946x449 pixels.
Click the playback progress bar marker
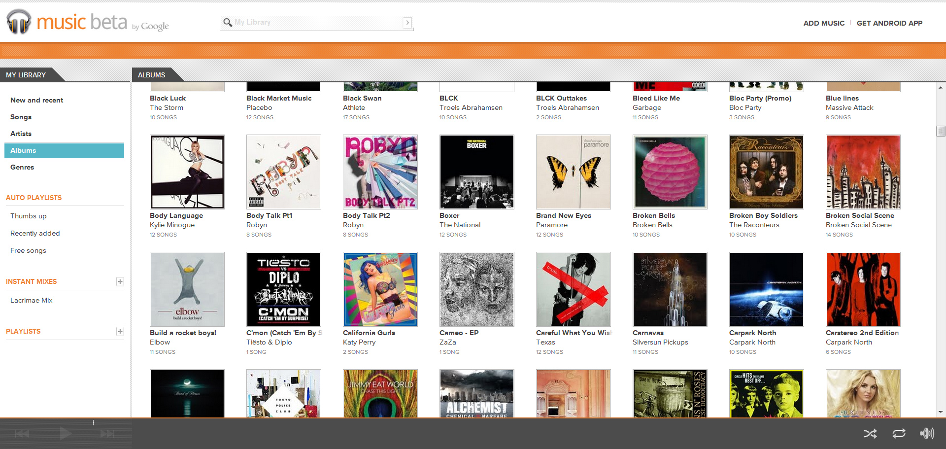(x=93, y=422)
